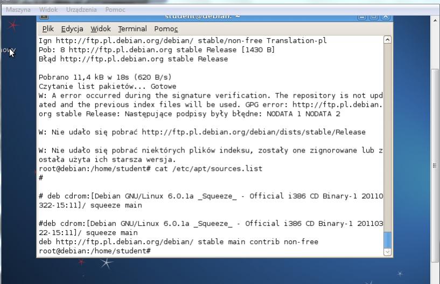Open the VirtualBox Pomoc menu at the top
This screenshot has height=284, width=440.
[x=115, y=10]
